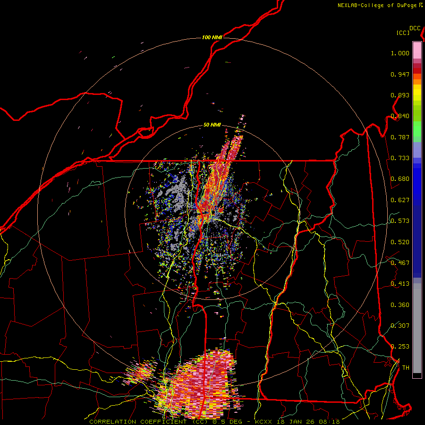Viewport: 425px width, 425px height.
Task: Pick the bright green segment of color scale
Action: coord(417,129)
